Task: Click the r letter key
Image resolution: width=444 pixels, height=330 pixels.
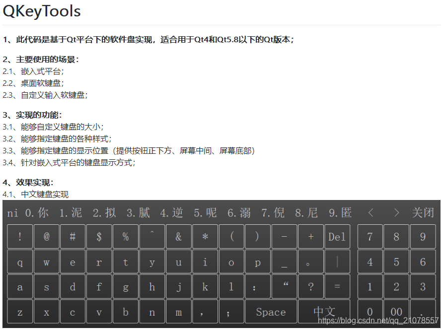Action: 99,262
